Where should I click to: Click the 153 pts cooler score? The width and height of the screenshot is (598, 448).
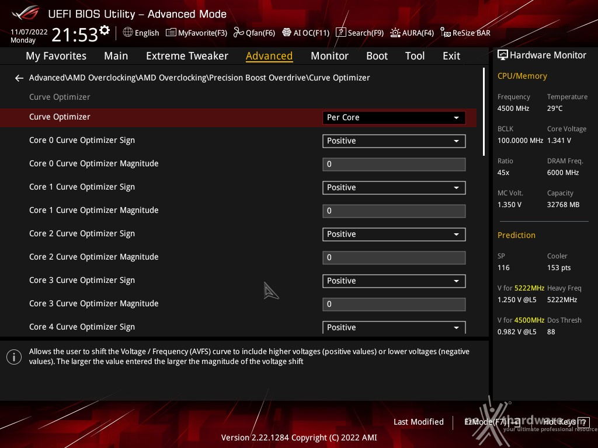click(x=559, y=268)
